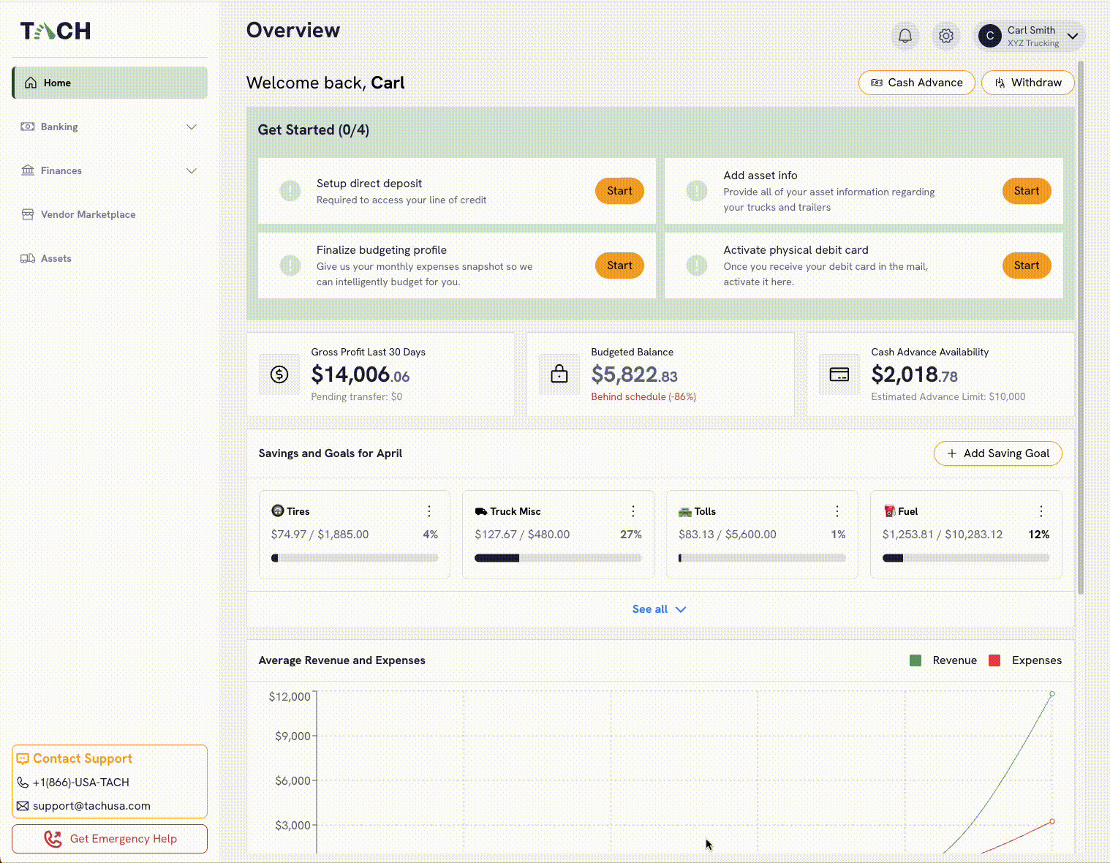Open Assets in the sidebar
The width and height of the screenshot is (1110, 863).
coord(110,258)
